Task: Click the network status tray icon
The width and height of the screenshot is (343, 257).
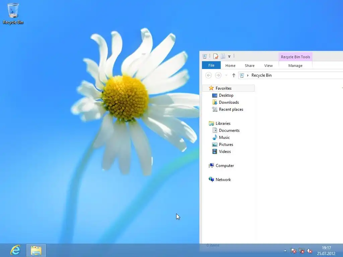Action: point(301,251)
